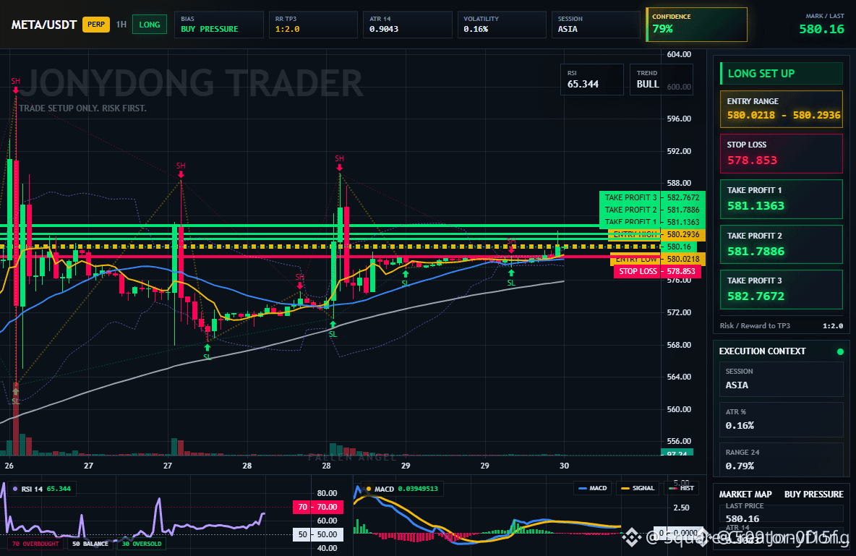Click the 604.00 price axis label

[x=679, y=55]
